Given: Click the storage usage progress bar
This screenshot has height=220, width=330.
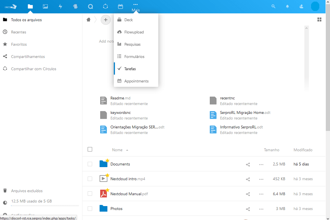Looking at the screenshot, I should tap(45, 205).
